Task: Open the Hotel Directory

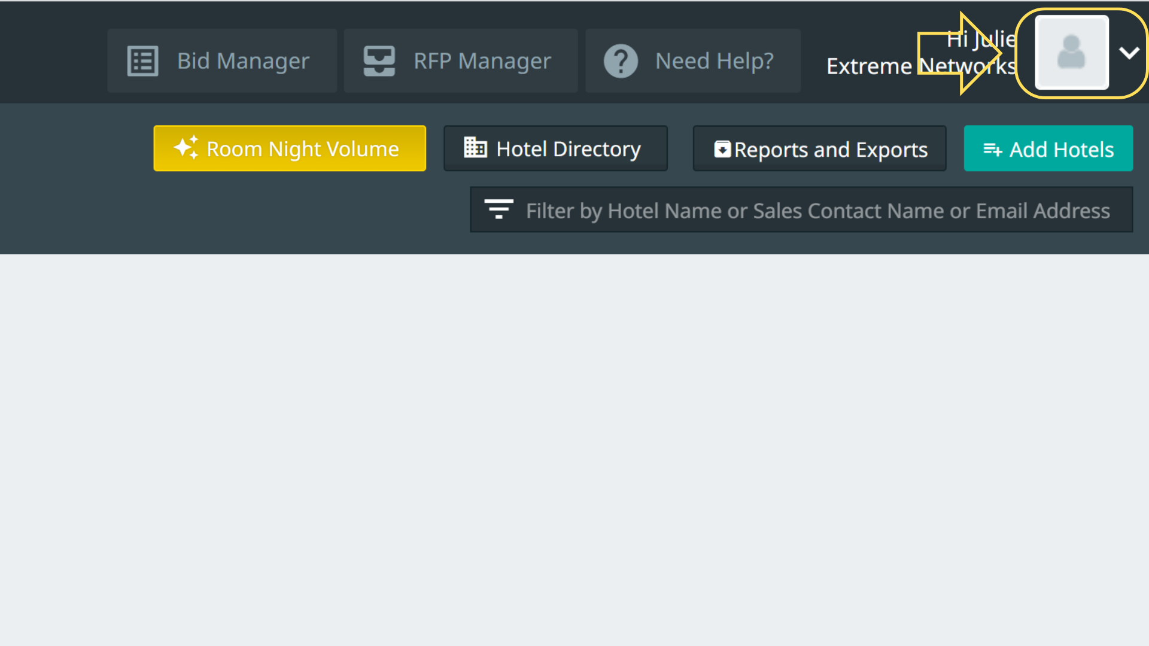Action: click(568, 149)
